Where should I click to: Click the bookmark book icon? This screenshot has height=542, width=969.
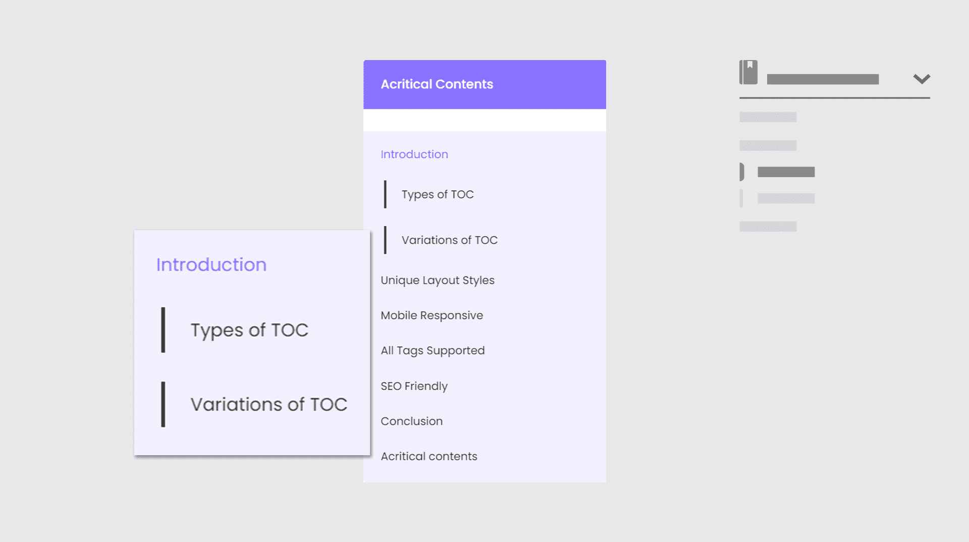748,72
